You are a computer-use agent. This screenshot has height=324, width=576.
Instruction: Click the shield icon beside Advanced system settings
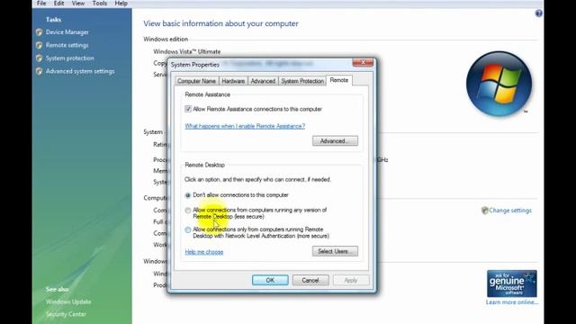pyautogui.click(x=40, y=71)
